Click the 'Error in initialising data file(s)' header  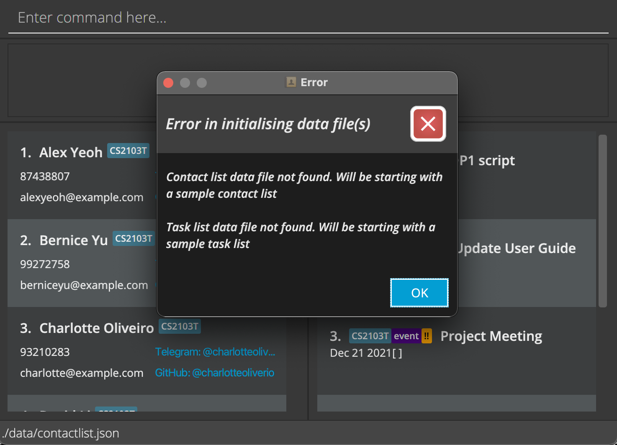point(268,124)
